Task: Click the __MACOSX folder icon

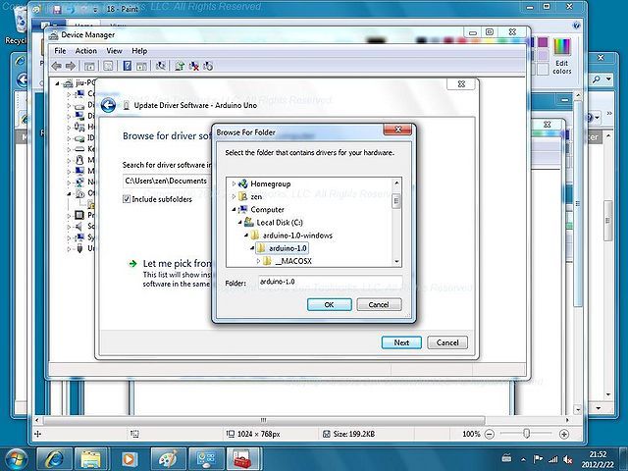Action: [x=267, y=261]
